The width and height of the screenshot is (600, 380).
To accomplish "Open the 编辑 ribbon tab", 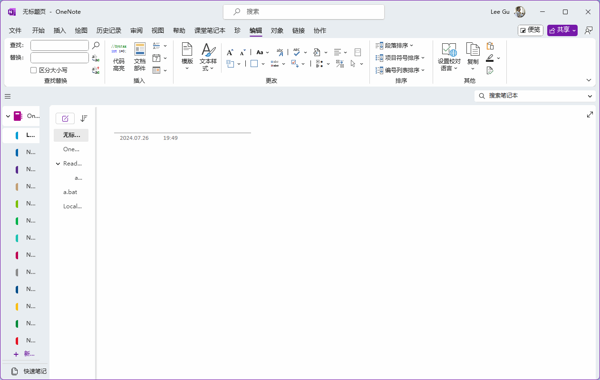I will 256,30.
